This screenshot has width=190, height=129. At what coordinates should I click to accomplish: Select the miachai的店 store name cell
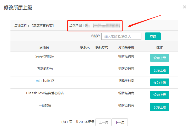pos(45,81)
